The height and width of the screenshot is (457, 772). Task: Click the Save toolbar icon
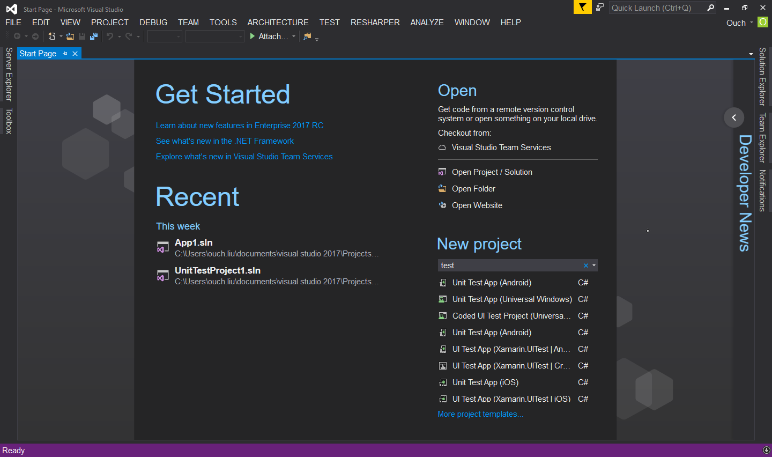[x=82, y=36]
